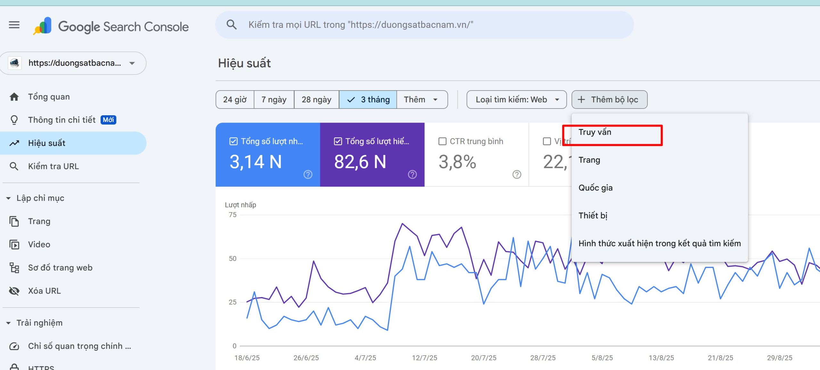The image size is (820, 370).
Task: Uncheck Tổng số lượt nhấp checkbox
Action: coord(234,141)
